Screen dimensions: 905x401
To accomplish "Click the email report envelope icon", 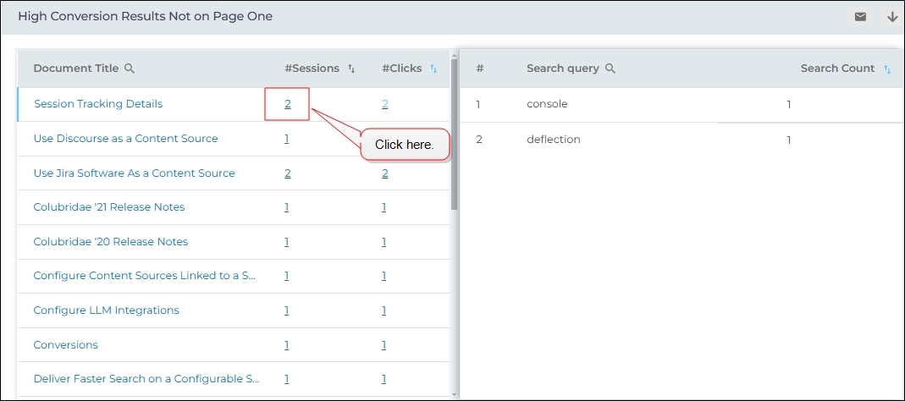I will click(860, 17).
